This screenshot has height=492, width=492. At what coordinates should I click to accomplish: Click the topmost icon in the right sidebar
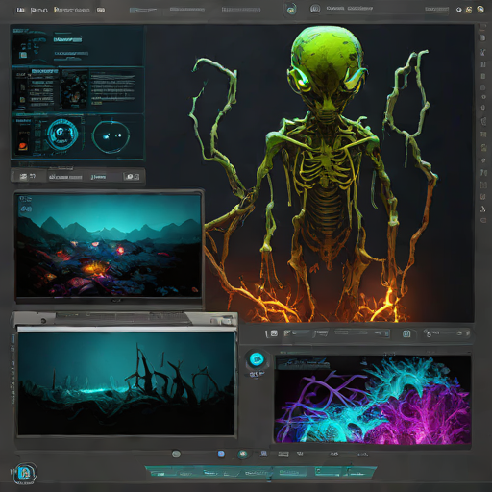coord(482,38)
